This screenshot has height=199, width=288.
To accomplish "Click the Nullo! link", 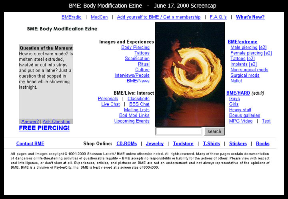I will [x=236, y=81].
